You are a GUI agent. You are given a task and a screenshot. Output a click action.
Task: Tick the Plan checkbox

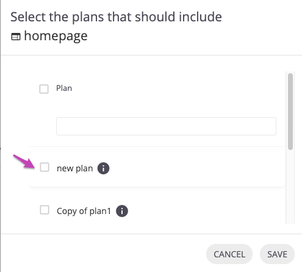pos(44,89)
